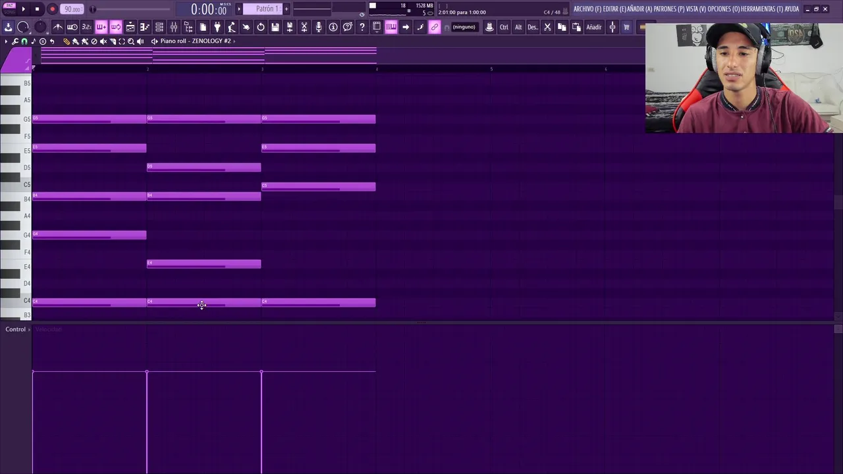Click the piano roll view icon
This screenshot has width=843, height=474.
[x=144, y=27]
